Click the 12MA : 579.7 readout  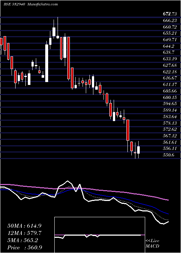coord(25,233)
